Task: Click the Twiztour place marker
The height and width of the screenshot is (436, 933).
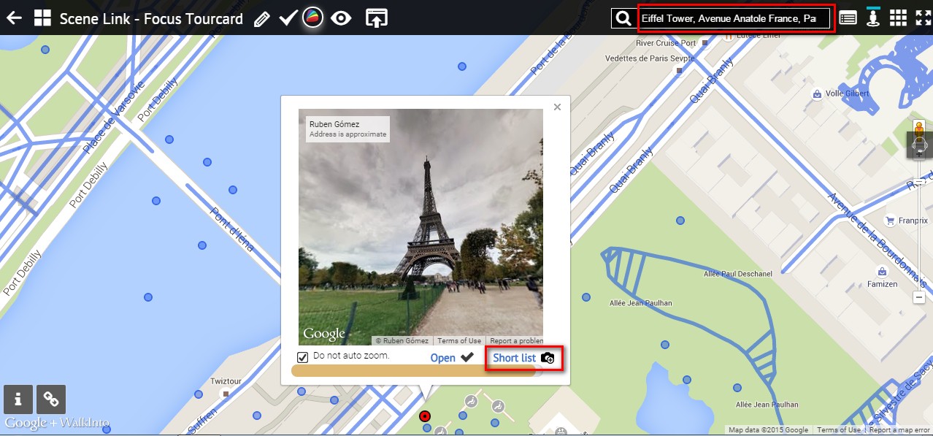Action: pos(226,394)
